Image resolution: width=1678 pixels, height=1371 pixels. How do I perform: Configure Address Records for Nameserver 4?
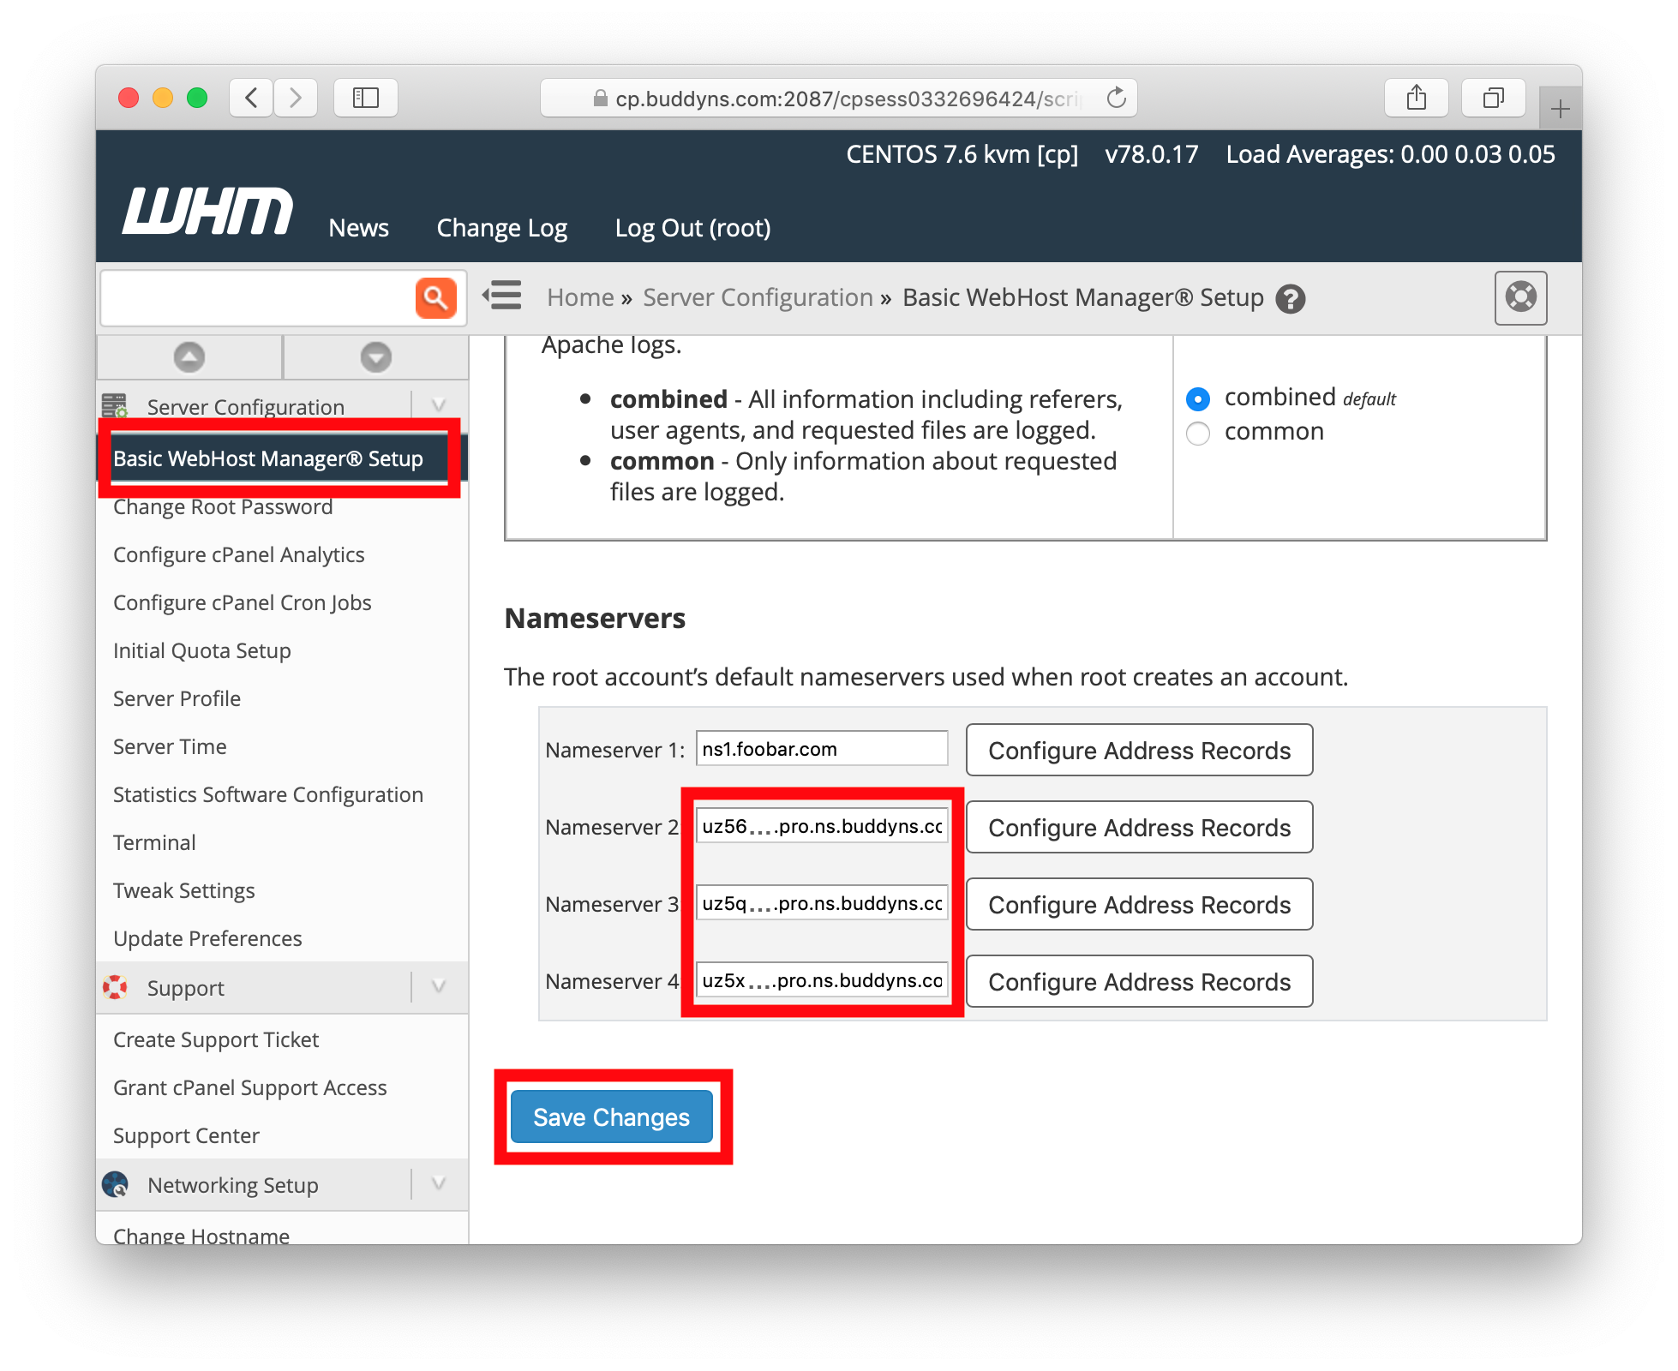pyautogui.click(x=1139, y=981)
